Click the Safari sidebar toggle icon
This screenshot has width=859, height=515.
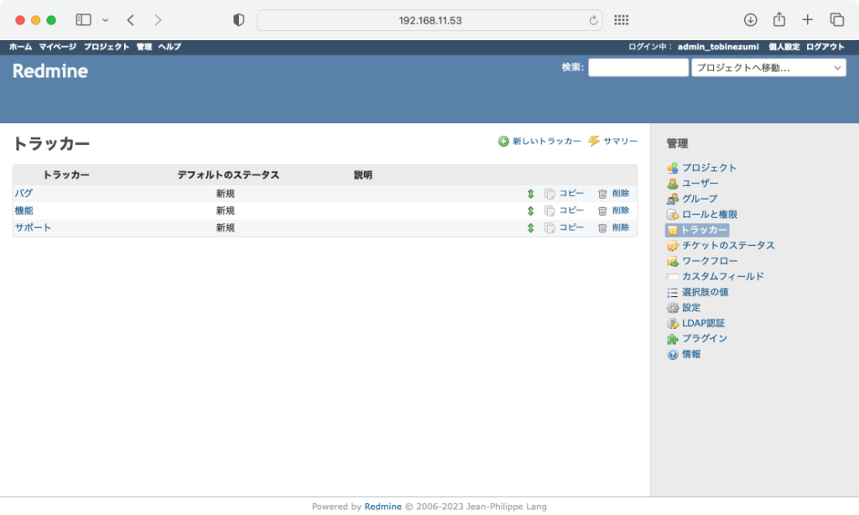pyautogui.click(x=83, y=20)
